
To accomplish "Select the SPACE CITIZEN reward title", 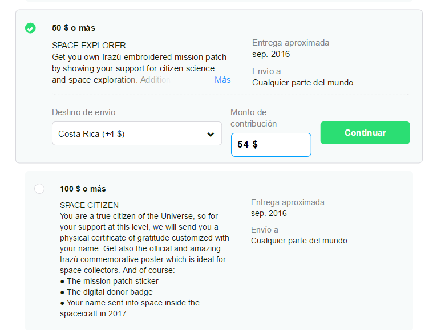I will 90,205.
